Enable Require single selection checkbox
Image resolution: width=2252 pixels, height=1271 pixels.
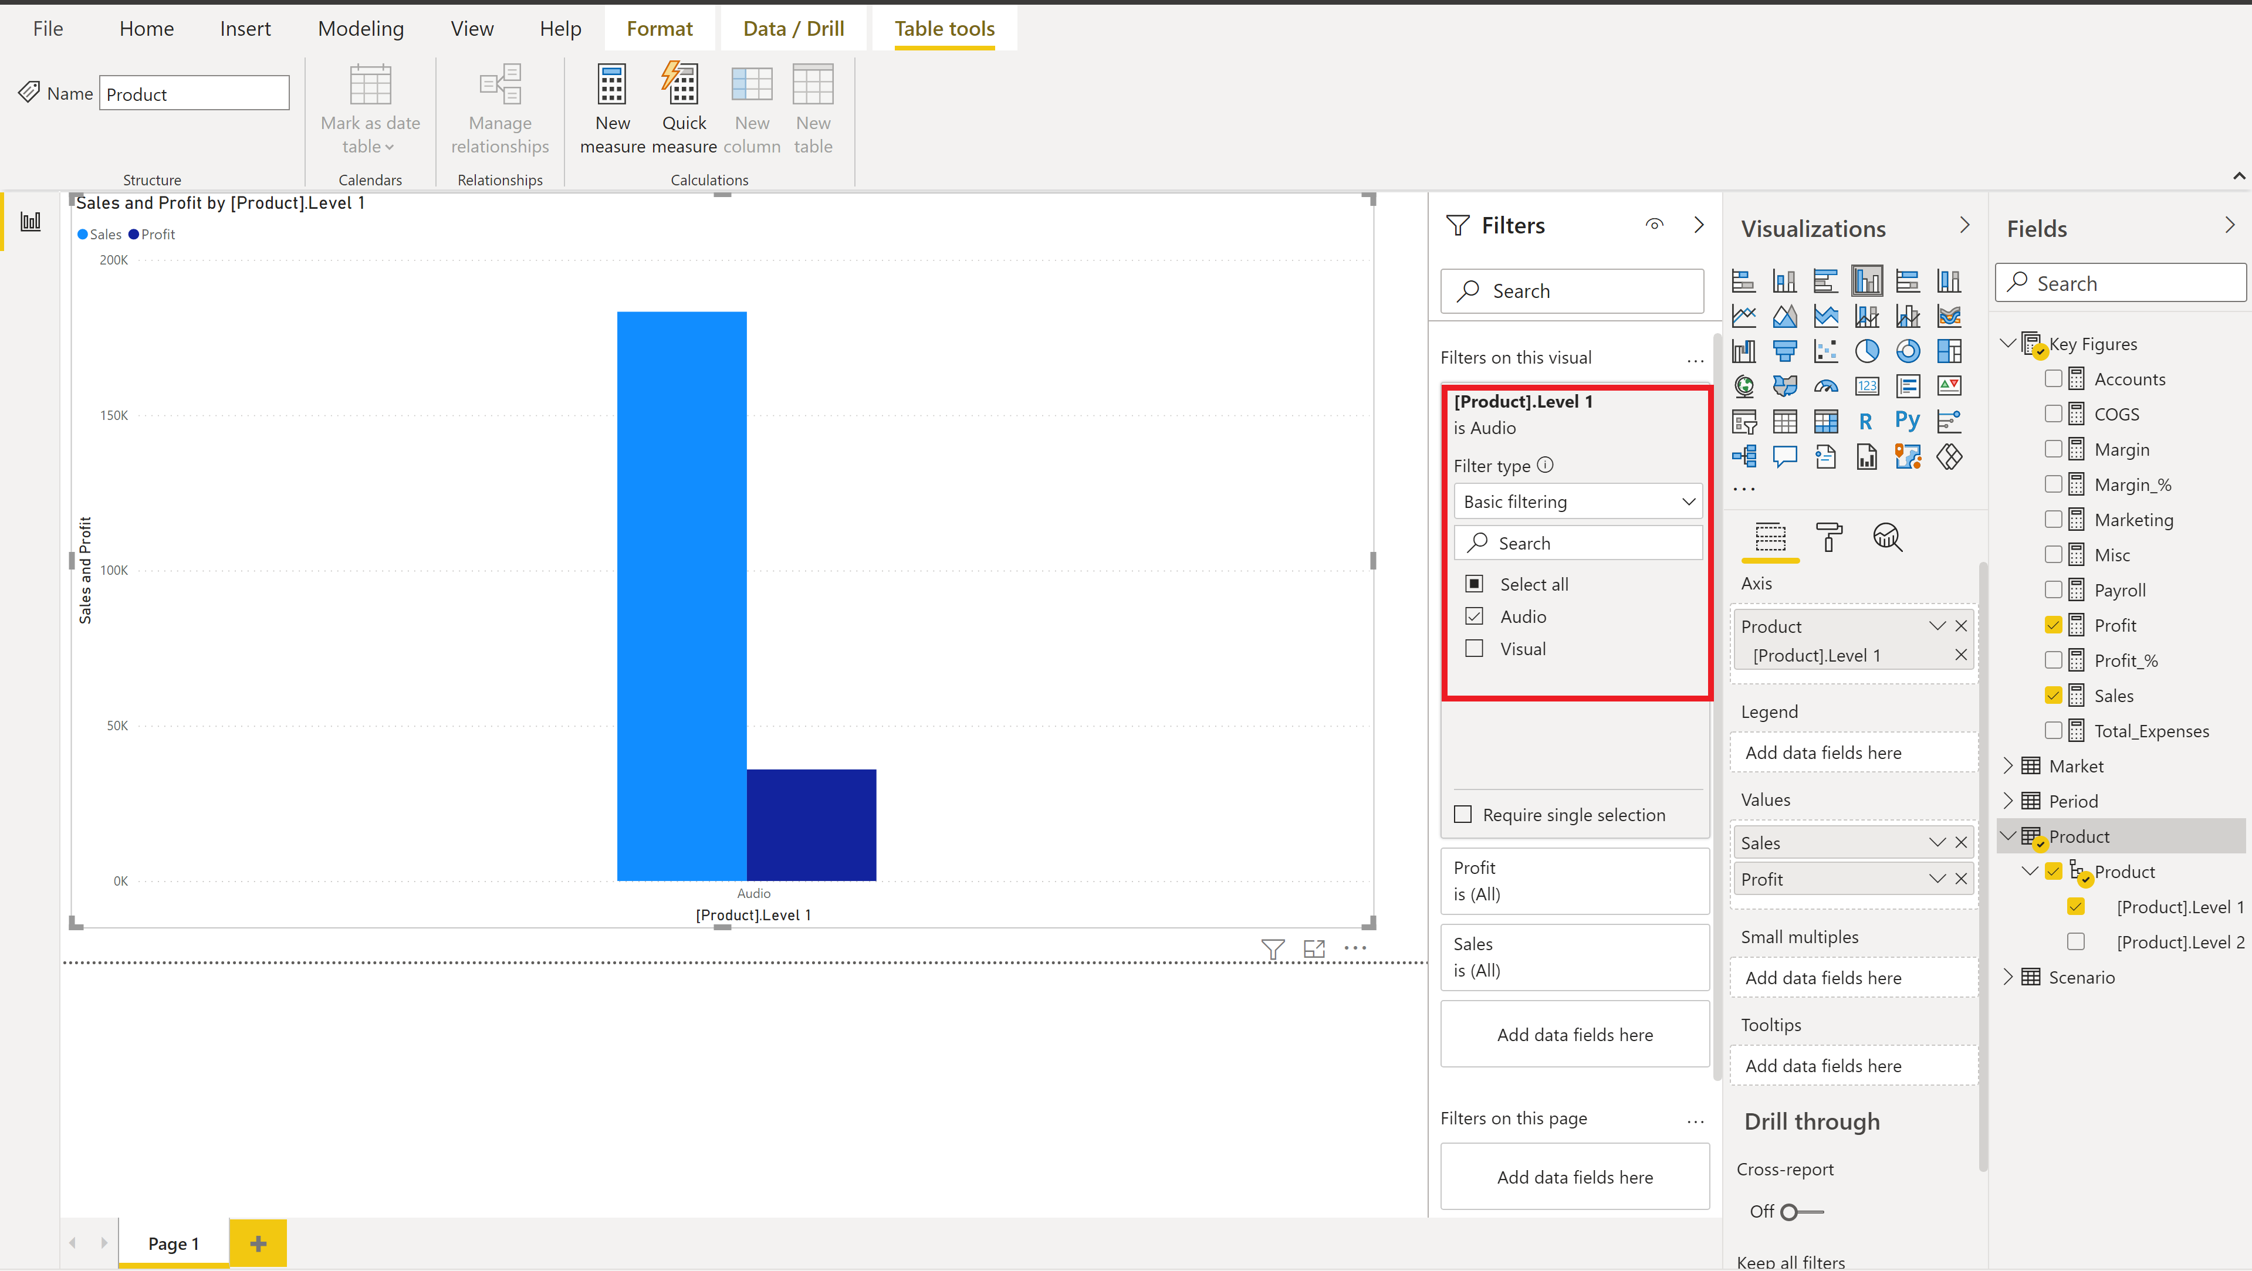tap(1463, 815)
